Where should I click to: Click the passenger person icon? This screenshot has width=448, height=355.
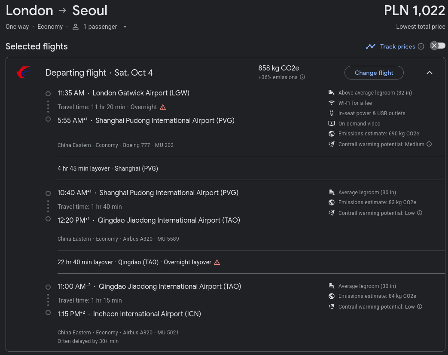76,27
